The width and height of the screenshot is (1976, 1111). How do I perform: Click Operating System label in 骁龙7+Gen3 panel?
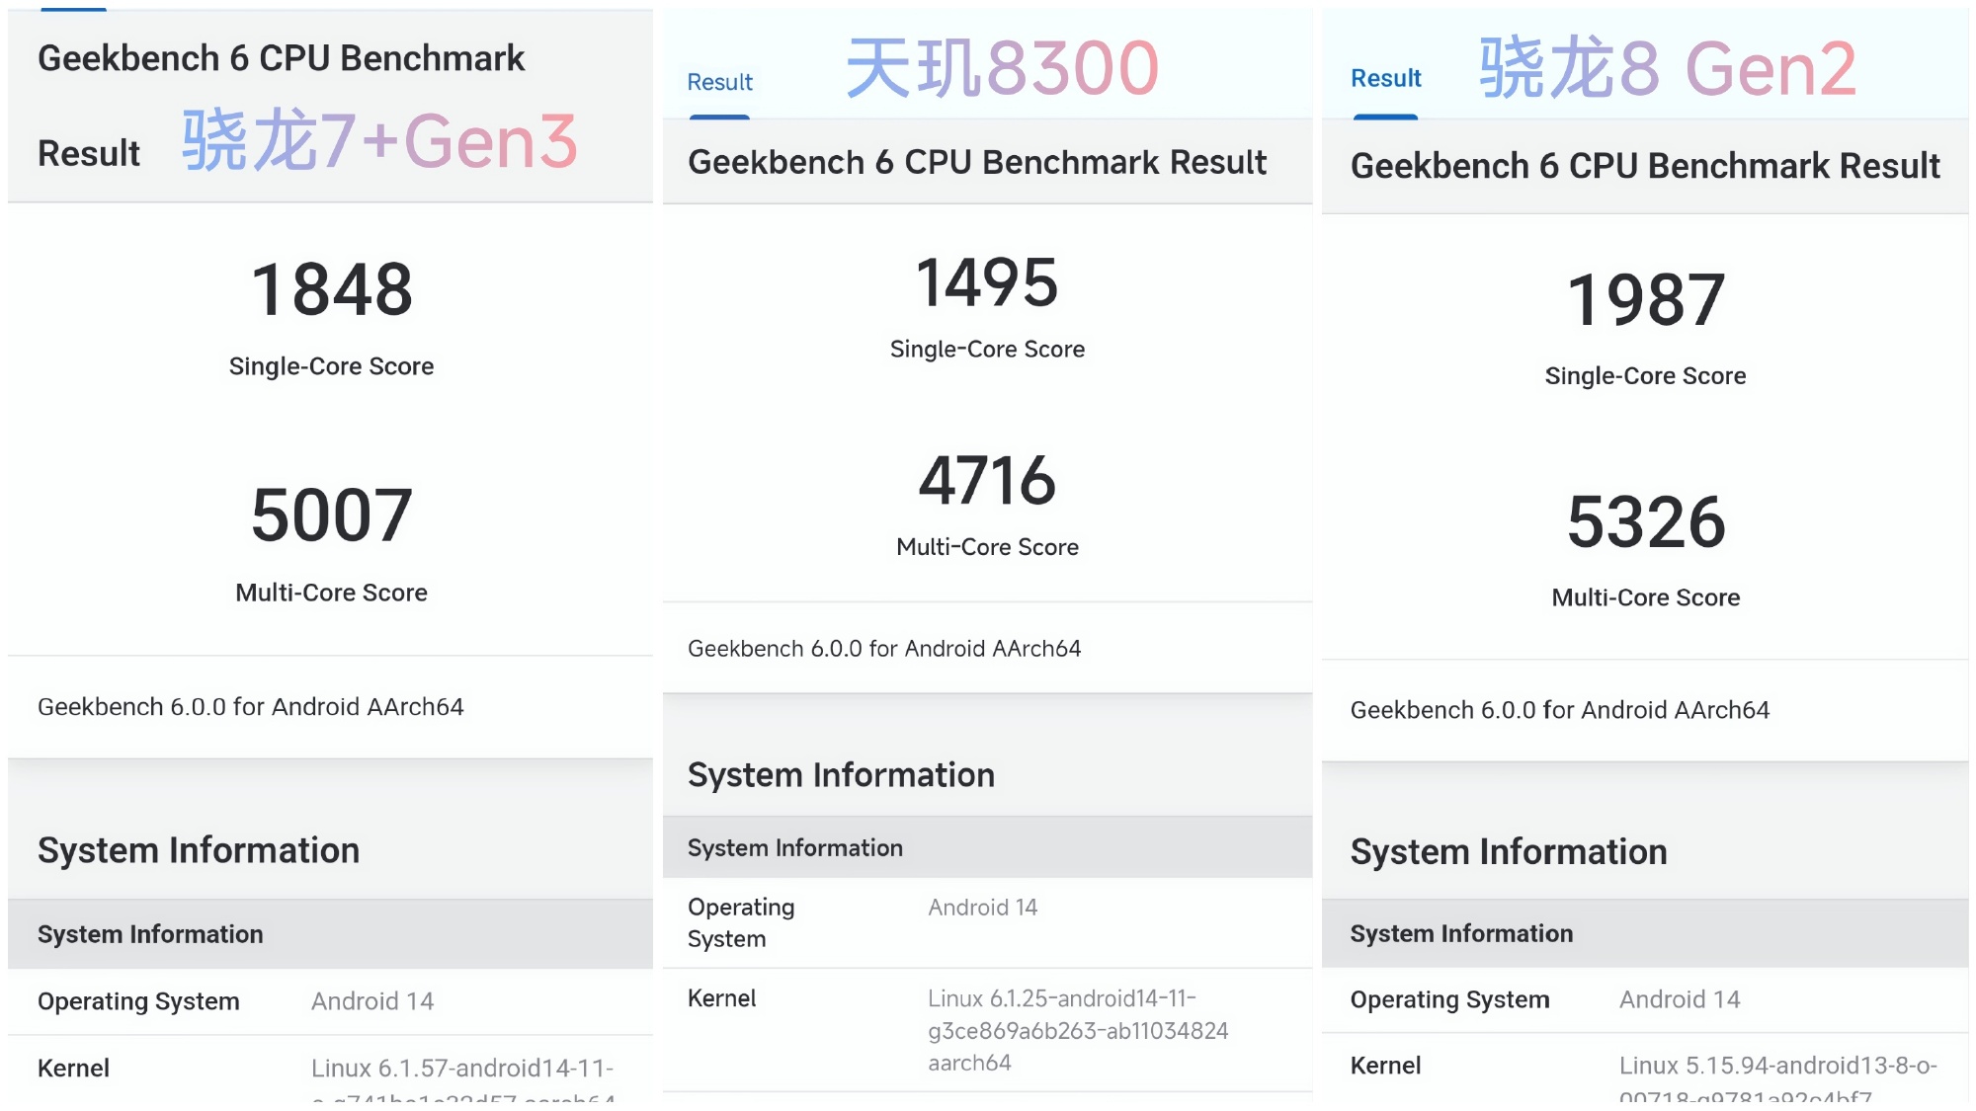tap(138, 1001)
